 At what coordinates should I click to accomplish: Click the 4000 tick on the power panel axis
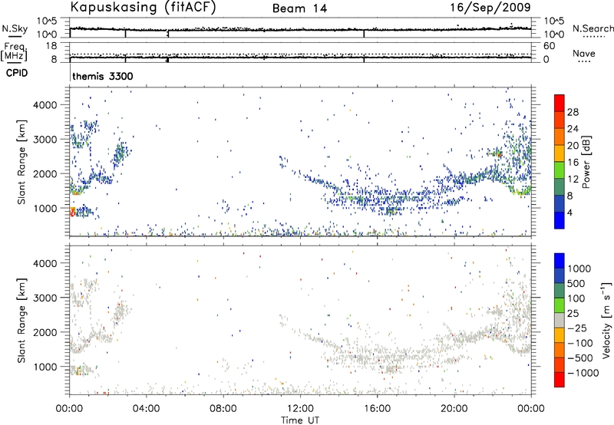[45, 105]
